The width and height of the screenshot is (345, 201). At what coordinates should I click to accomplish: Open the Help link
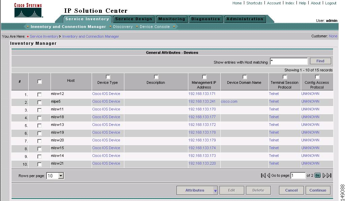tap(302, 3)
